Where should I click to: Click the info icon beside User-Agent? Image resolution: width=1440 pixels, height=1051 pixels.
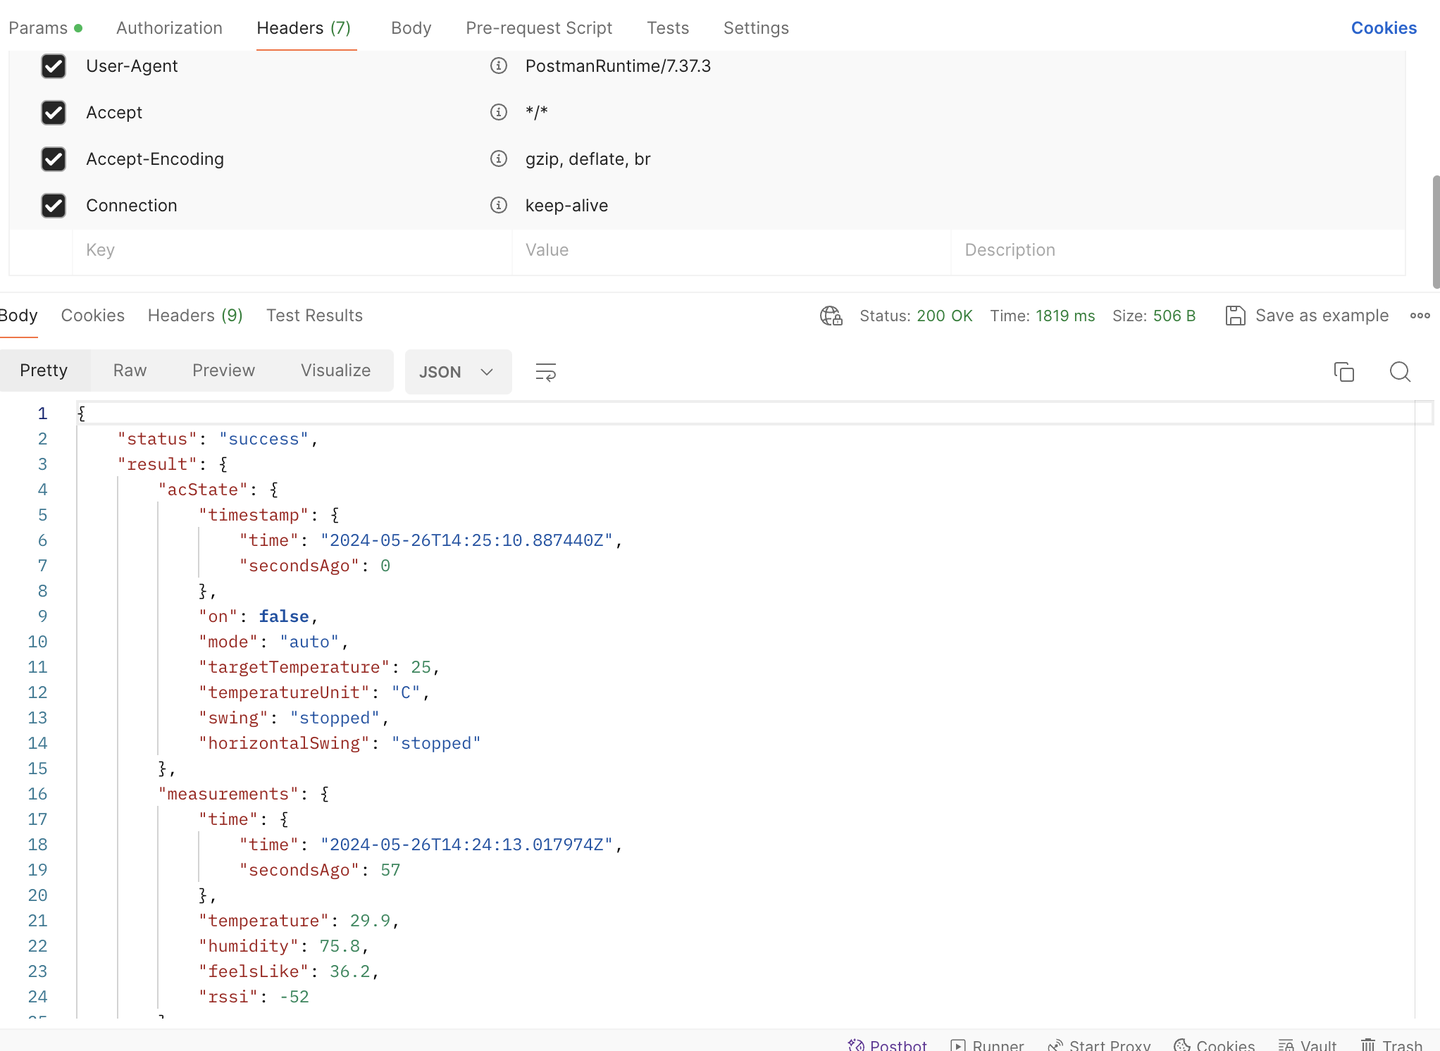point(499,66)
